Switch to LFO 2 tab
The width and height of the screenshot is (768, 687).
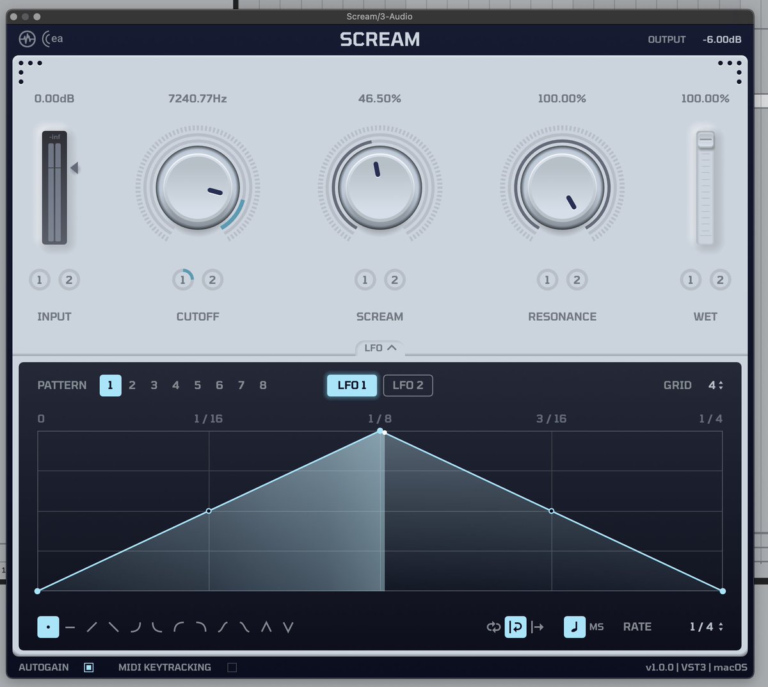(408, 385)
